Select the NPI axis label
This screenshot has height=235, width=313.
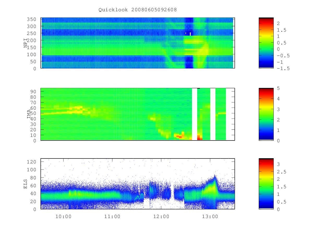pos(26,43)
